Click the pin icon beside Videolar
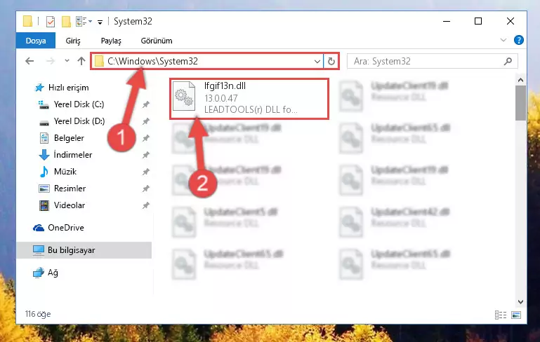The height and width of the screenshot is (342, 540). click(146, 205)
